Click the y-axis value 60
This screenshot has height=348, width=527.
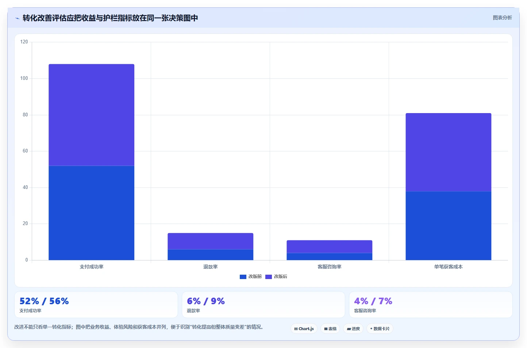[x=25, y=151]
